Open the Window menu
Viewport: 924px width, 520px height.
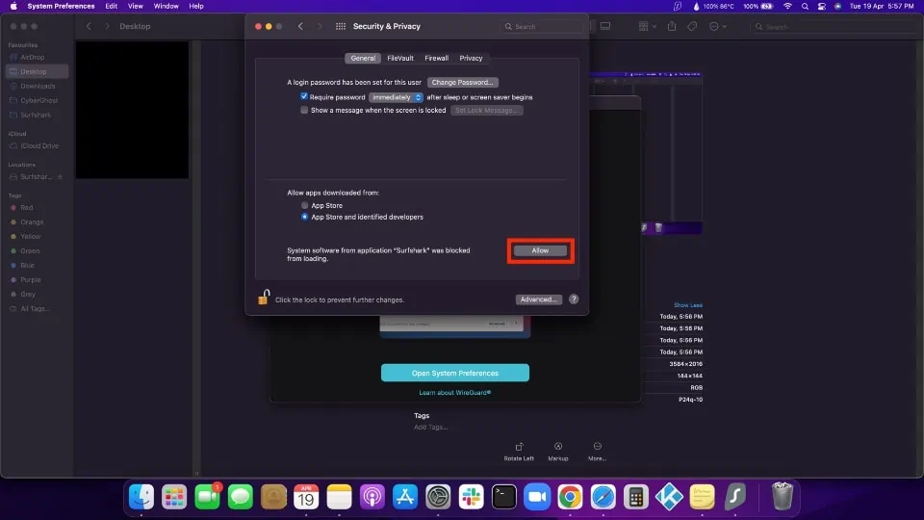click(x=167, y=6)
